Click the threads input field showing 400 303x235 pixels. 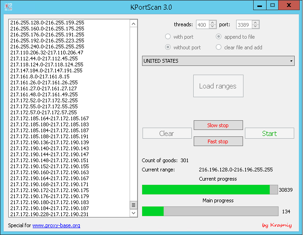[203, 25]
